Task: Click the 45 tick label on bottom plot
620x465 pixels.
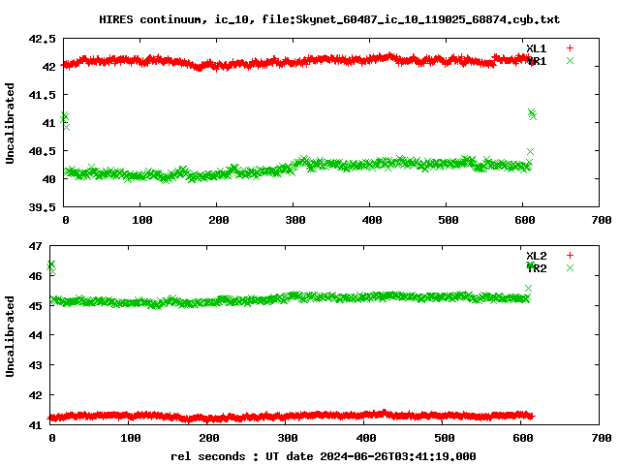Action: [x=35, y=306]
